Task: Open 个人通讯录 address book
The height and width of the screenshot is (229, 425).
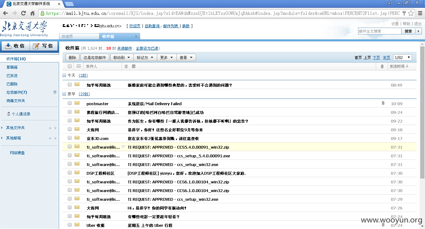Action: coord(21,114)
